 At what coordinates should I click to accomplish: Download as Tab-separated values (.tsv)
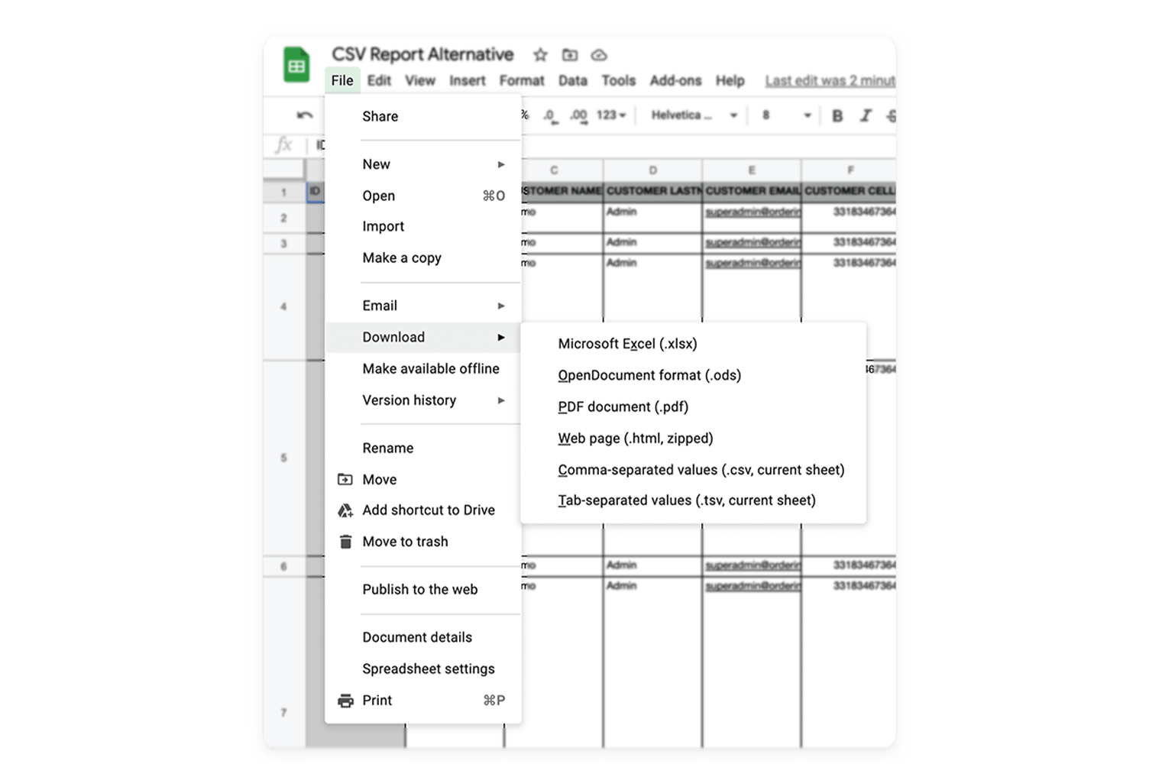click(x=694, y=500)
